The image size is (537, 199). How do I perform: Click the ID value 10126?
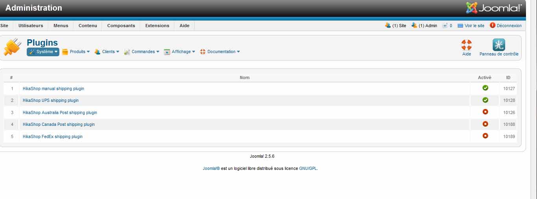509,113
